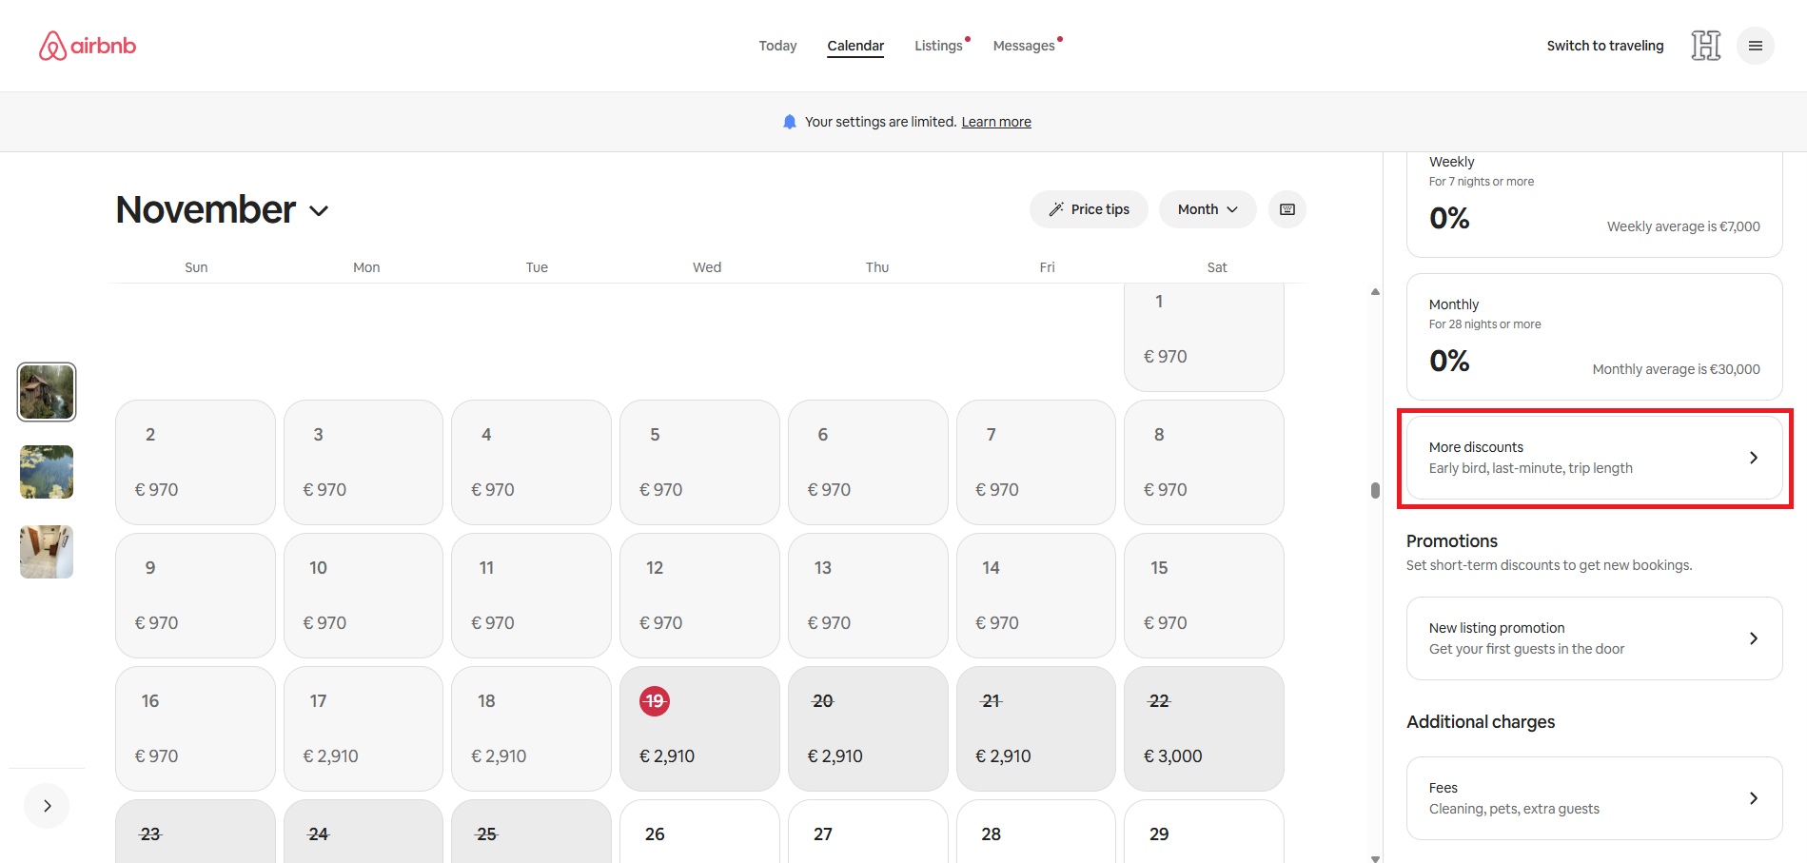
Task: Click the Promotions heading
Action: click(1452, 540)
